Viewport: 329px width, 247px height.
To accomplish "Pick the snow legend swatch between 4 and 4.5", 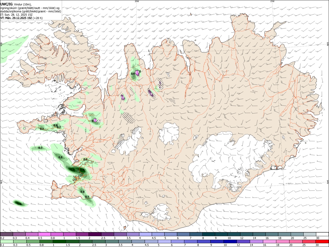I will pyautogui.click(x=145, y=234).
